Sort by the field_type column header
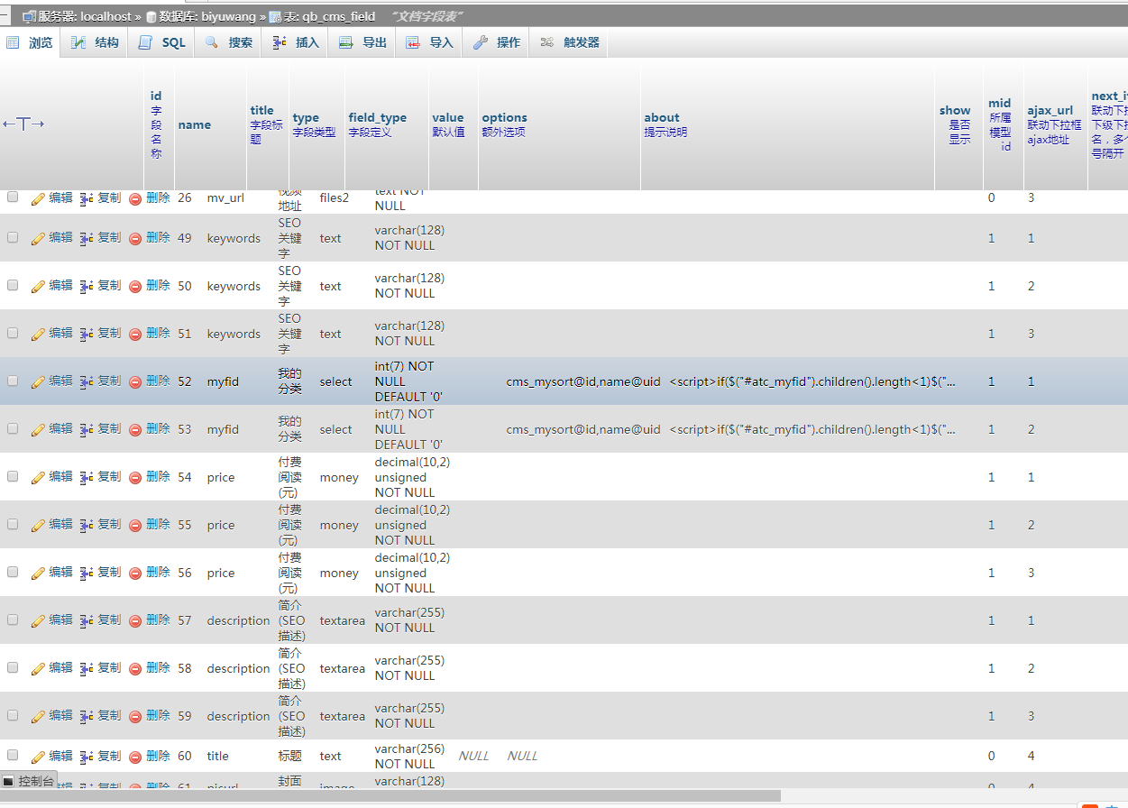Image resolution: width=1128 pixels, height=808 pixels. pyautogui.click(x=377, y=117)
